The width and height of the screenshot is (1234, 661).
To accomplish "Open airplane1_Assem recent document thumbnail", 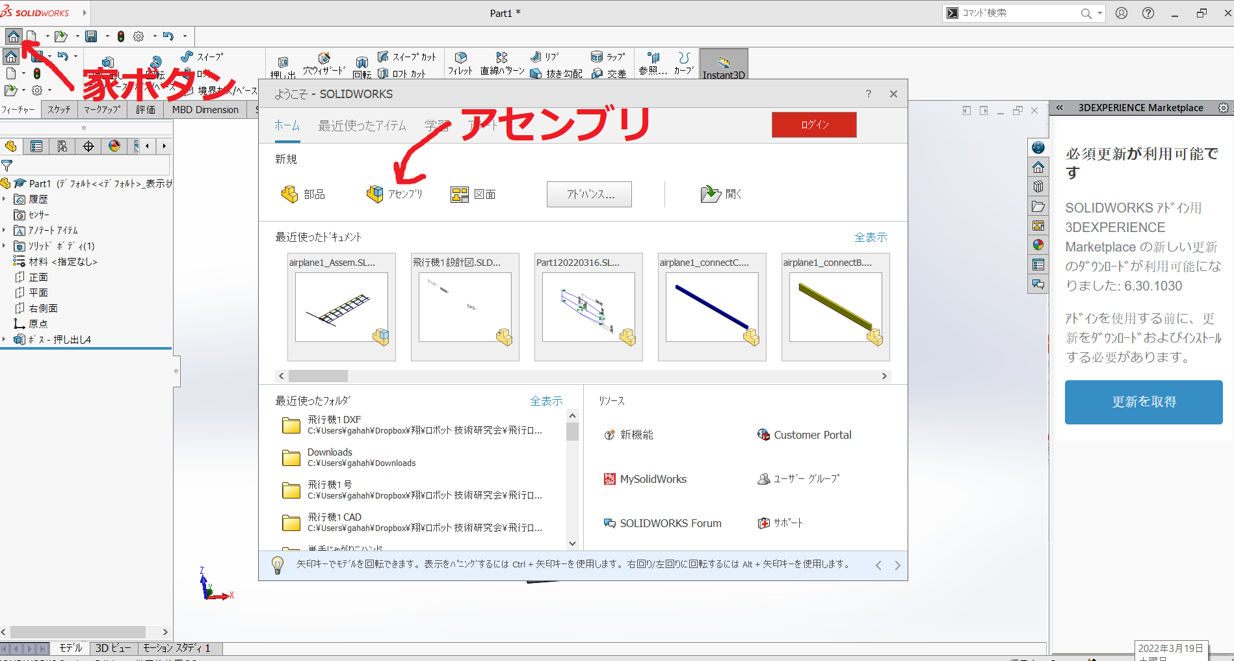I will tap(341, 307).
